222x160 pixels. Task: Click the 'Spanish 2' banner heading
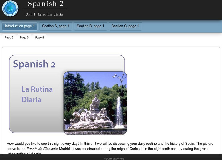pyautogui.click(x=34, y=64)
